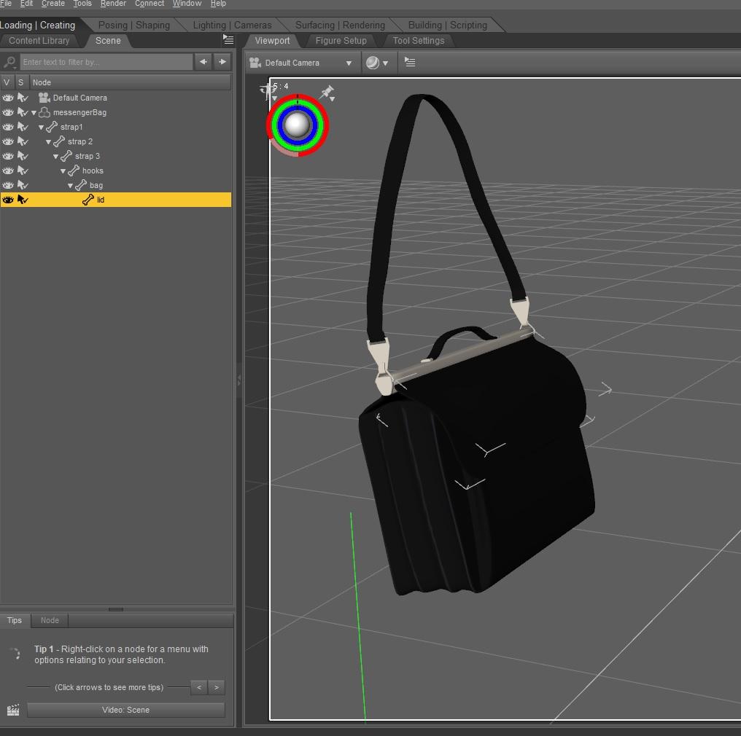741x736 pixels.
Task: Toggle visibility eye for hooks node
Action: (x=7, y=171)
